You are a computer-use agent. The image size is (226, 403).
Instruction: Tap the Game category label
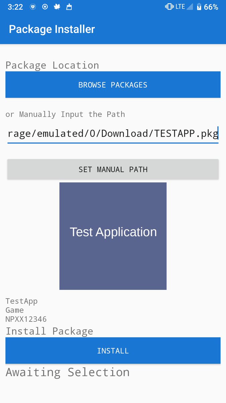coord(15,310)
